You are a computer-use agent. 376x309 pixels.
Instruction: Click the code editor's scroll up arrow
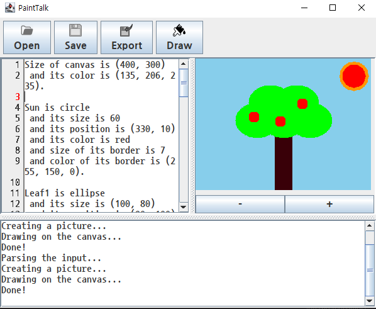click(x=184, y=64)
